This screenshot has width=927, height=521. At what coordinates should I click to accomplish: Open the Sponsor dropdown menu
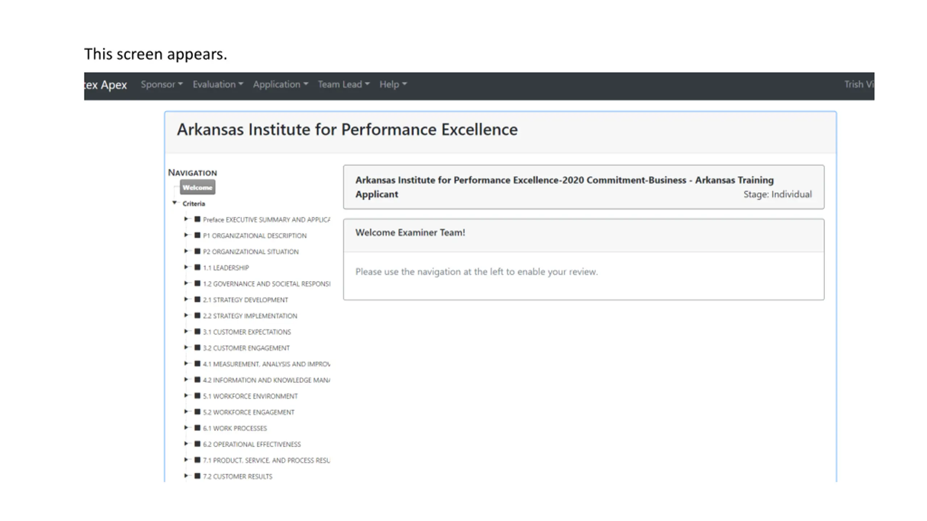click(x=162, y=84)
